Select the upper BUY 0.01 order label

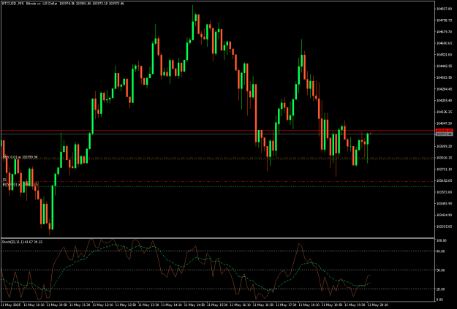[x=20, y=157]
